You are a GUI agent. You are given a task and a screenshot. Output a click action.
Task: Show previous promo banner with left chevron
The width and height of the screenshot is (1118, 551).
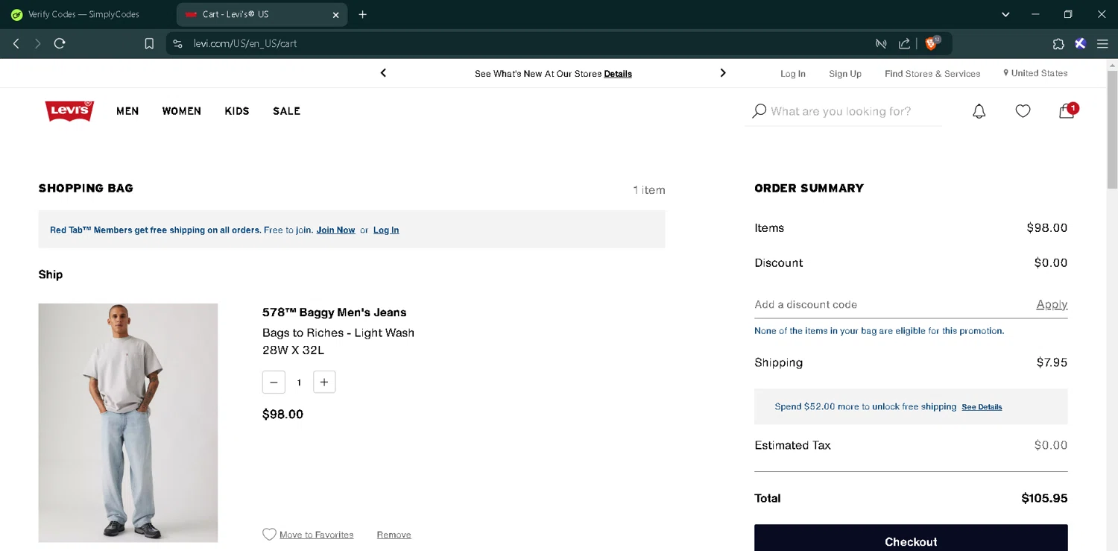click(383, 73)
